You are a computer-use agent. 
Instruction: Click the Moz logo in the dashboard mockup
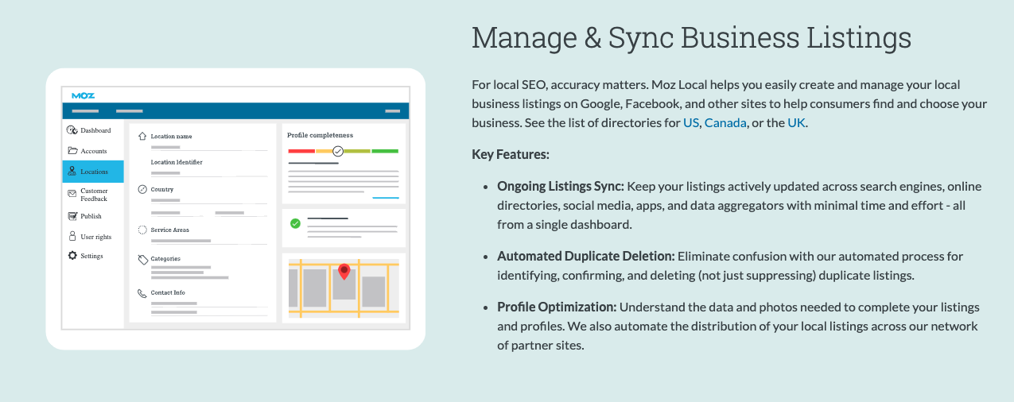(83, 95)
